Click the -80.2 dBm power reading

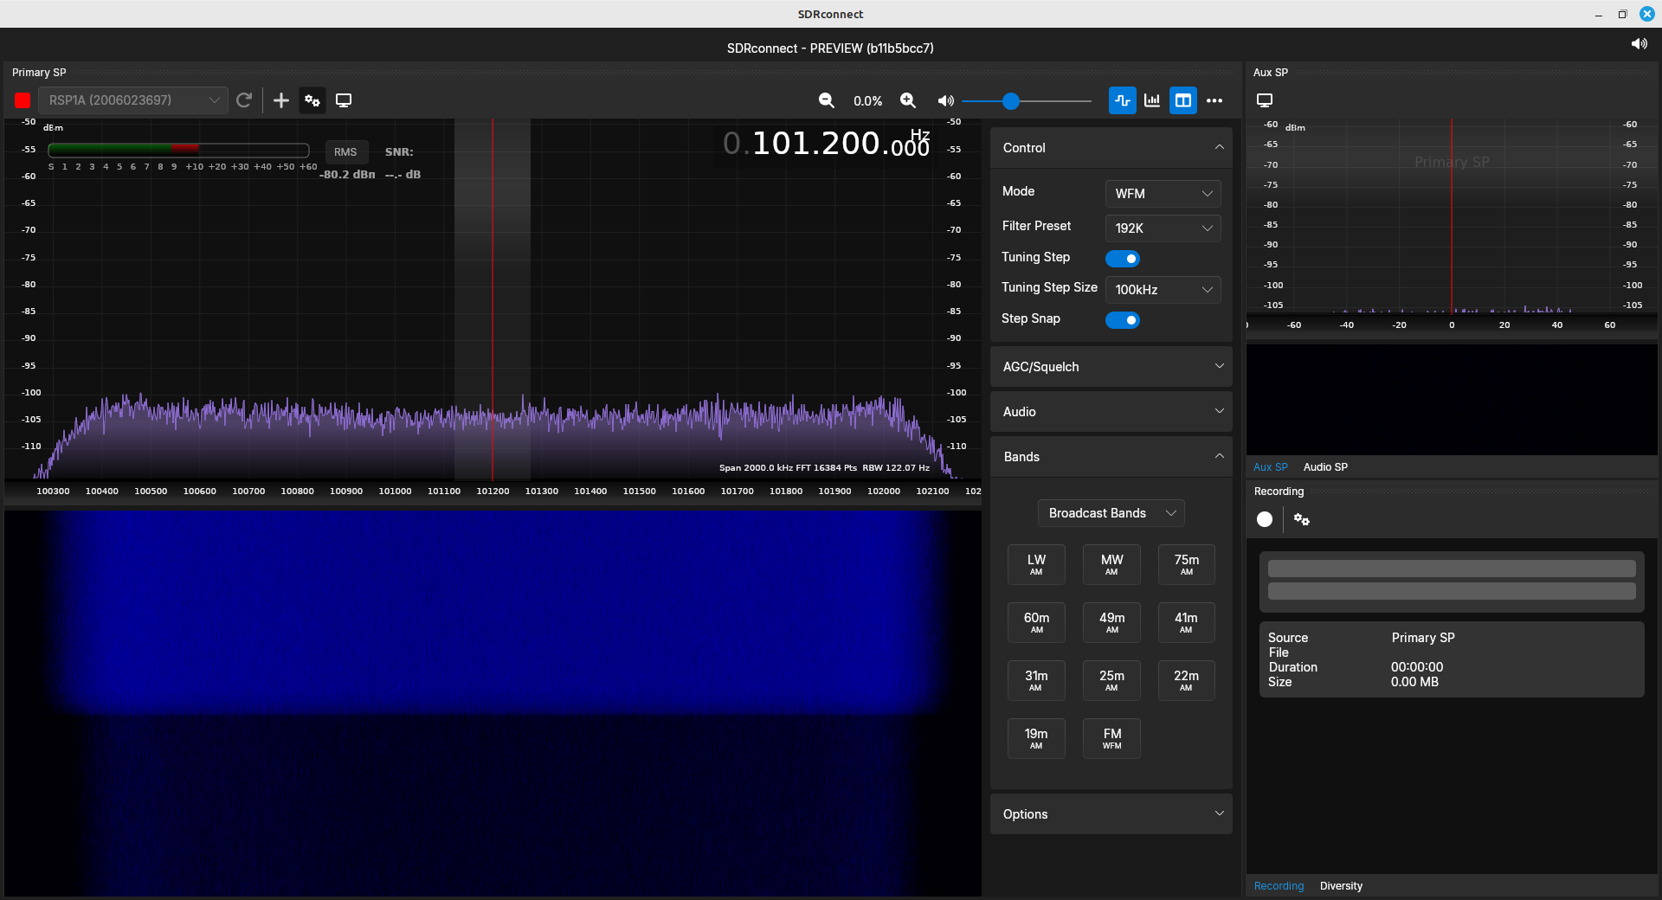[x=347, y=175]
